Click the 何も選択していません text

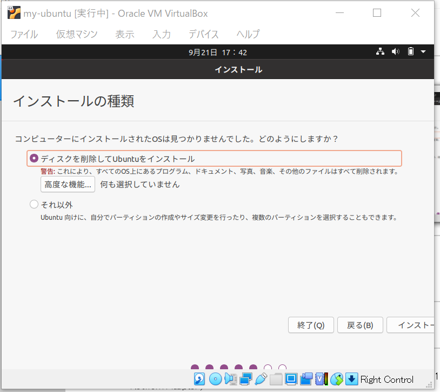(140, 185)
